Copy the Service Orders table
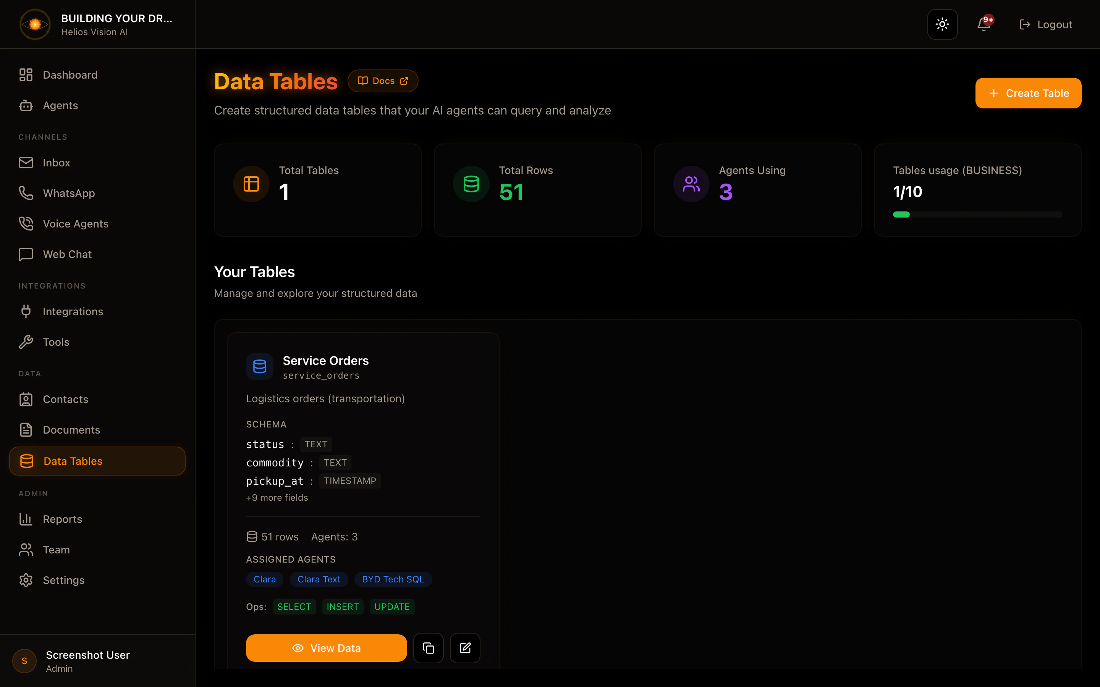The width and height of the screenshot is (1100, 687). coord(428,648)
